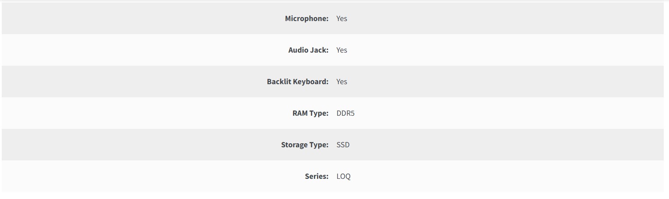This screenshot has width=669, height=199.
Task: Click empty right side of Audio Jack row
Action: click(525, 50)
